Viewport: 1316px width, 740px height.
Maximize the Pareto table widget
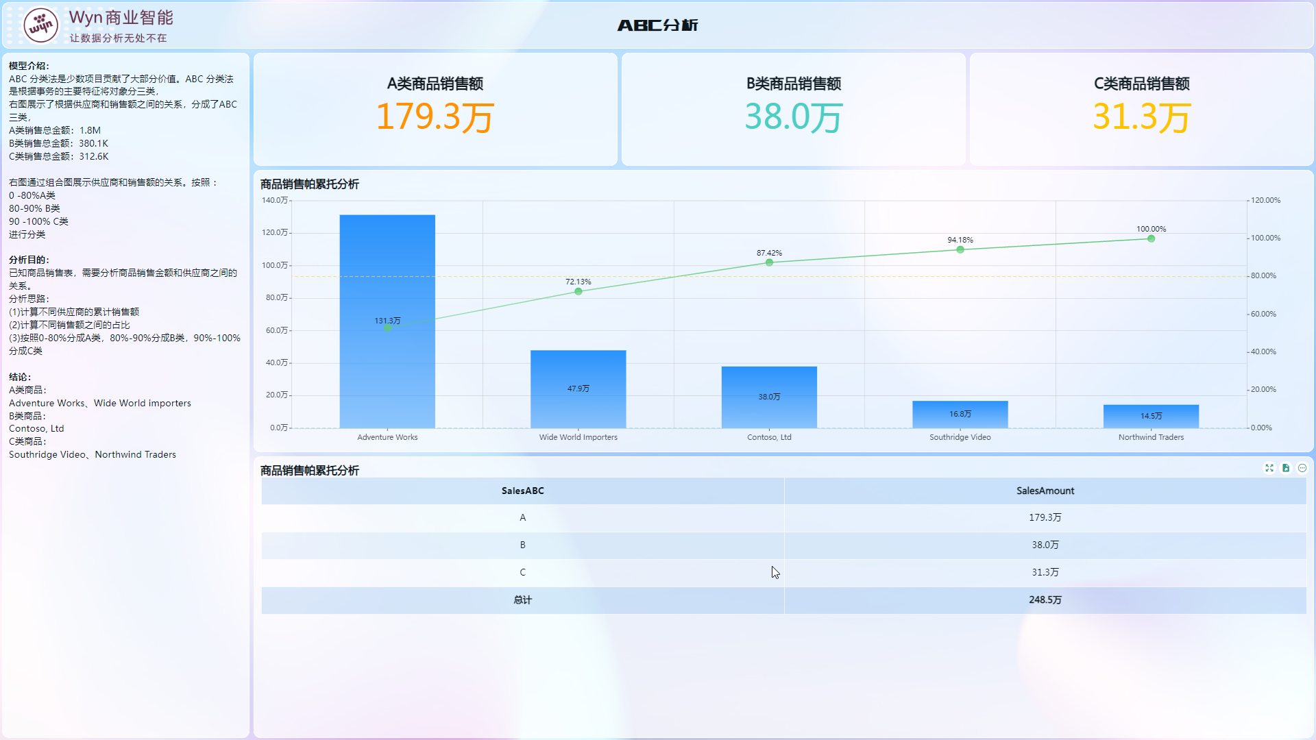[1269, 468]
